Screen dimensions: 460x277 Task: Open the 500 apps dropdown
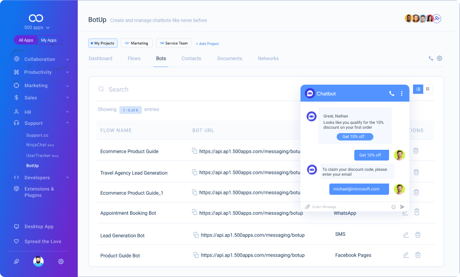(x=37, y=28)
